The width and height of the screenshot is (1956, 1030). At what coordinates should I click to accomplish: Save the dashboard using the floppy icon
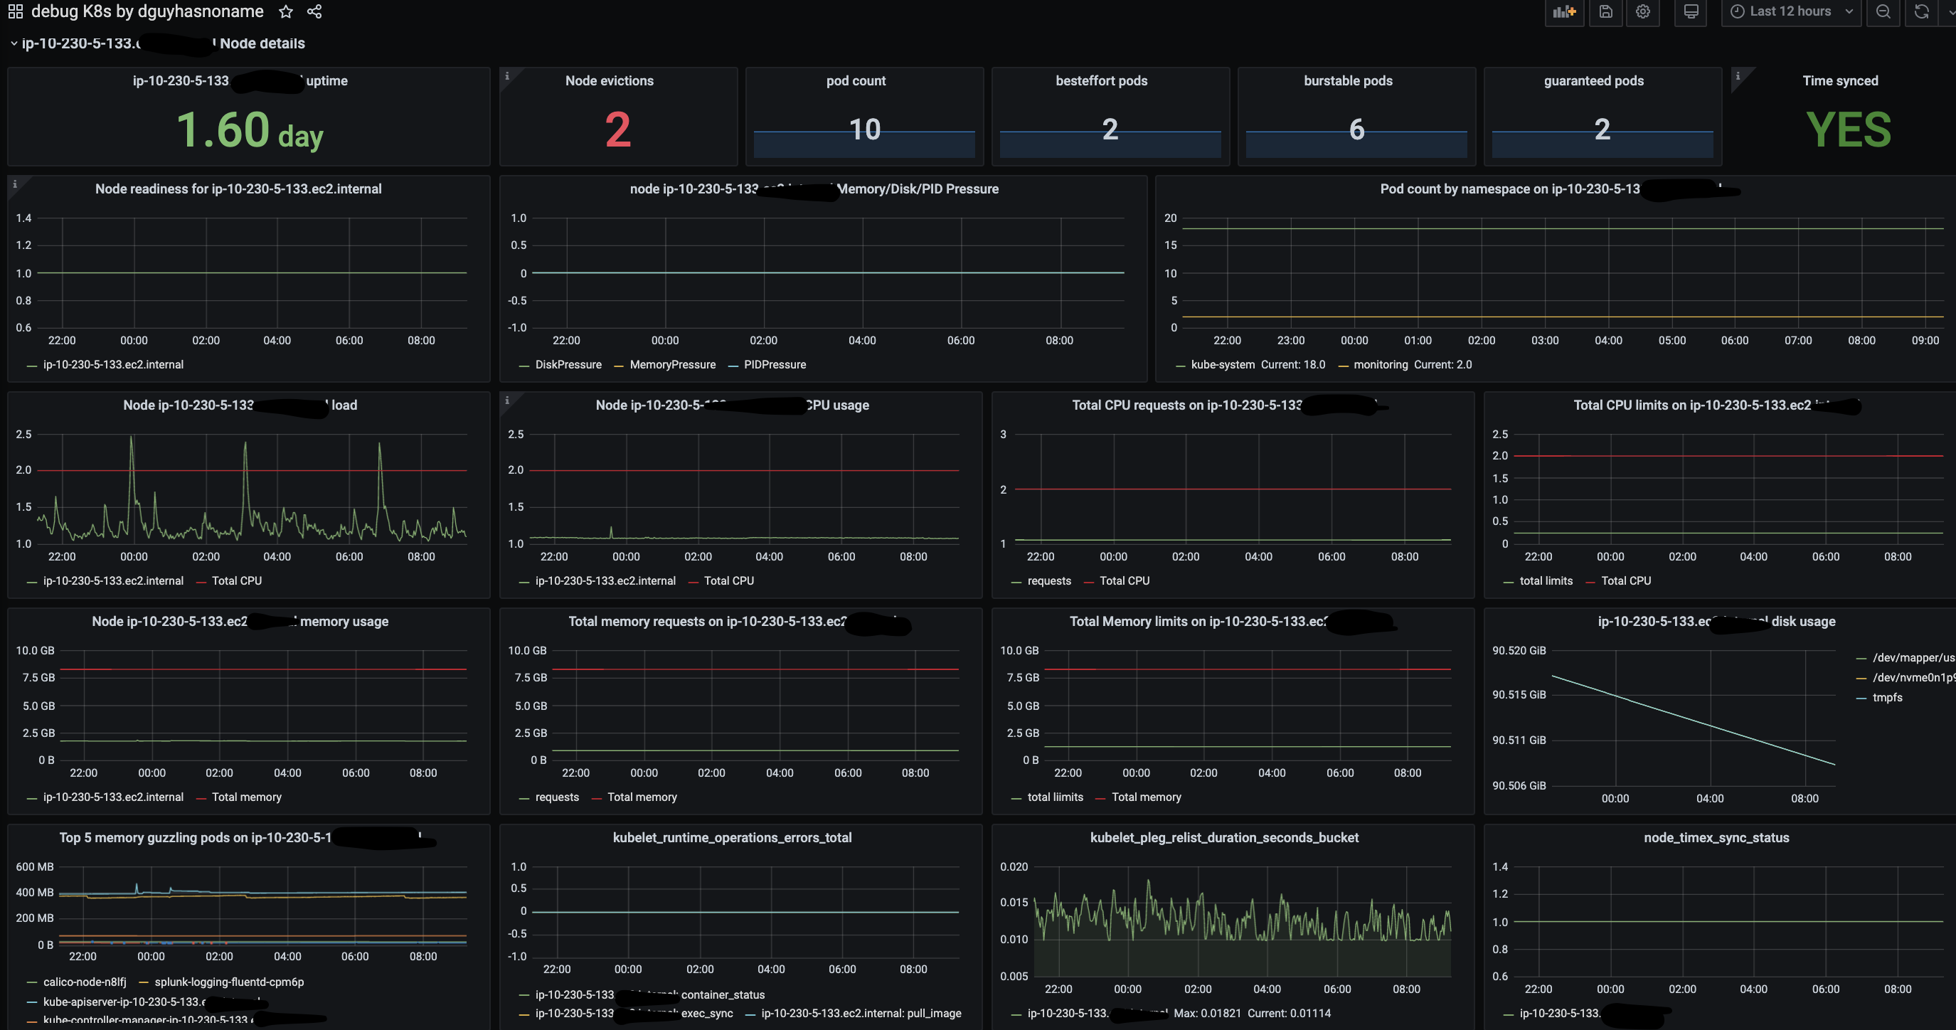click(x=1606, y=11)
